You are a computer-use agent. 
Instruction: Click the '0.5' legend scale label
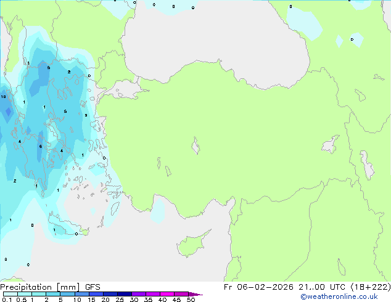click(22, 300)
